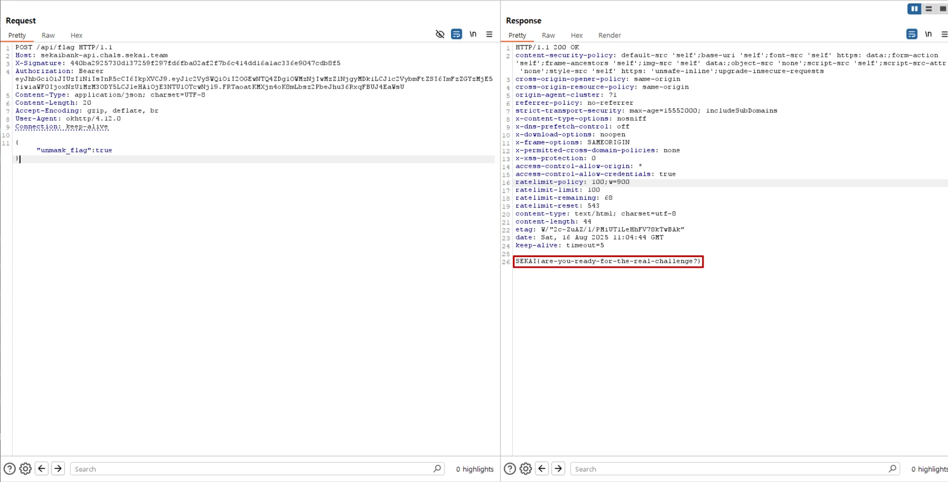The height and width of the screenshot is (482, 948).
Task: Open Request panel hamburger options menu
Action: tap(489, 34)
